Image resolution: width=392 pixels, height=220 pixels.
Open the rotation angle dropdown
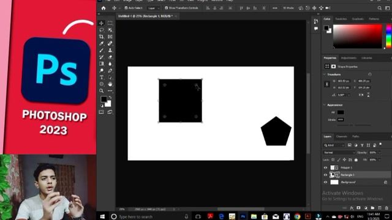click(x=349, y=95)
